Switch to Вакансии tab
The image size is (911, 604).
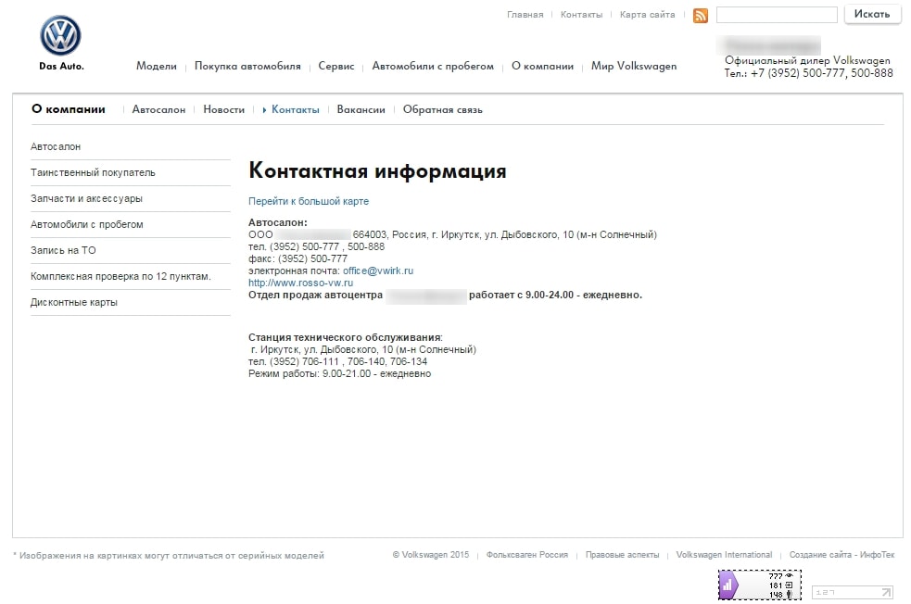click(x=361, y=109)
